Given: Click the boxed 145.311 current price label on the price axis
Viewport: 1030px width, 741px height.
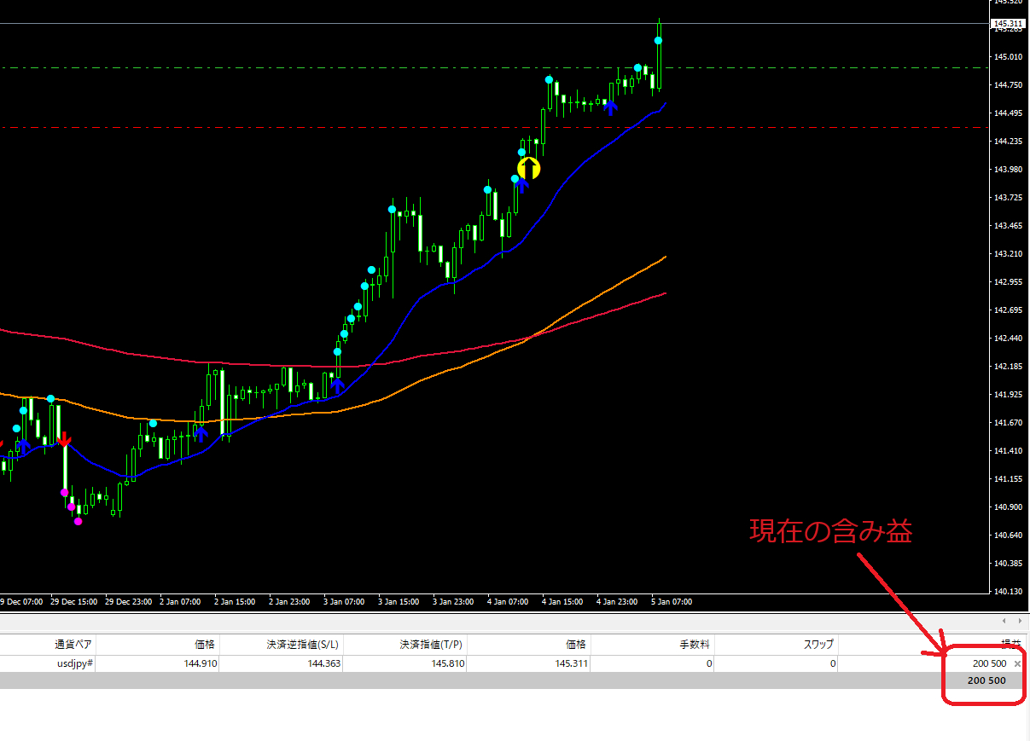Looking at the screenshot, I should 1009,24.
